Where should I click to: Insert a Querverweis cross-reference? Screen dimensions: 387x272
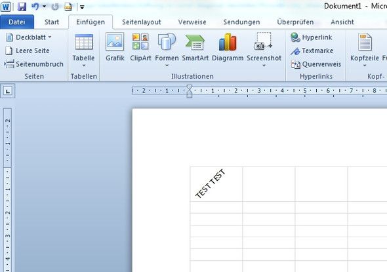click(316, 64)
